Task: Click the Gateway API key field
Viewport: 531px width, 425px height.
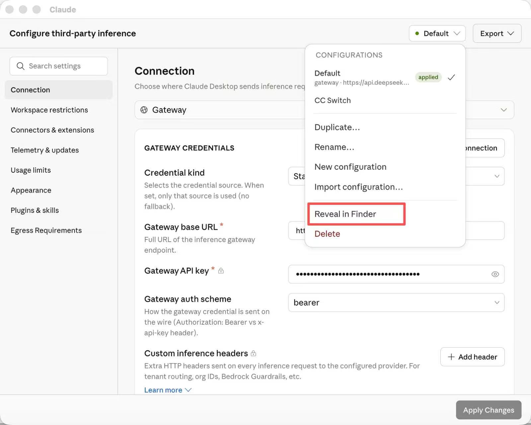Action: (396, 274)
